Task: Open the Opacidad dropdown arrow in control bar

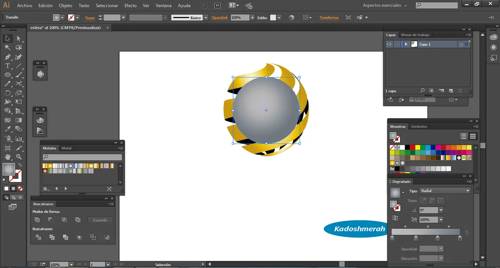Action: point(253,18)
